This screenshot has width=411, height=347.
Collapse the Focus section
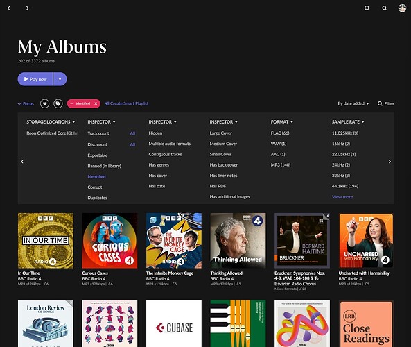(26, 103)
